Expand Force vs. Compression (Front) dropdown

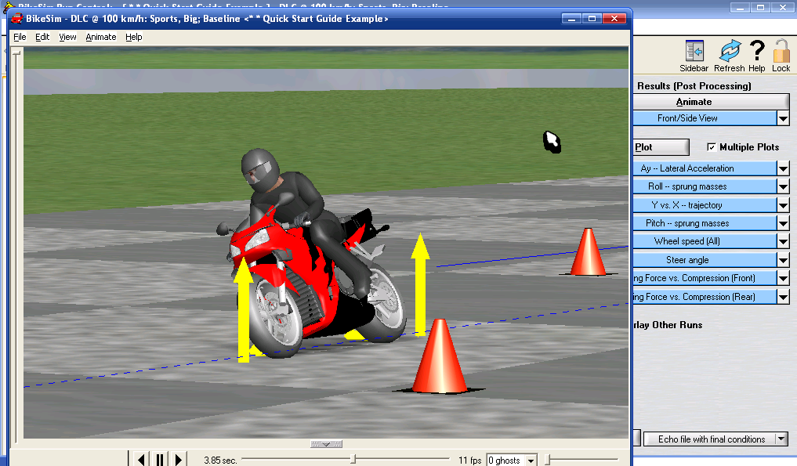click(x=783, y=278)
